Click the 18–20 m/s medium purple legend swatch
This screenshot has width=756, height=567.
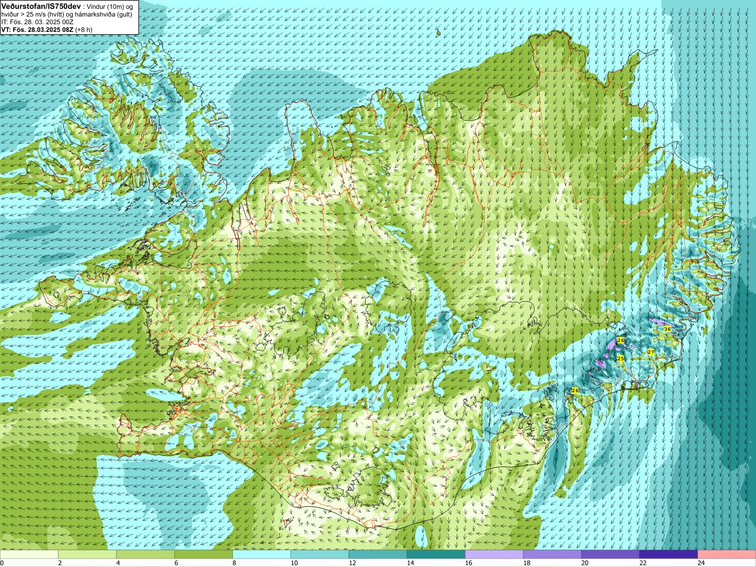(x=552, y=555)
